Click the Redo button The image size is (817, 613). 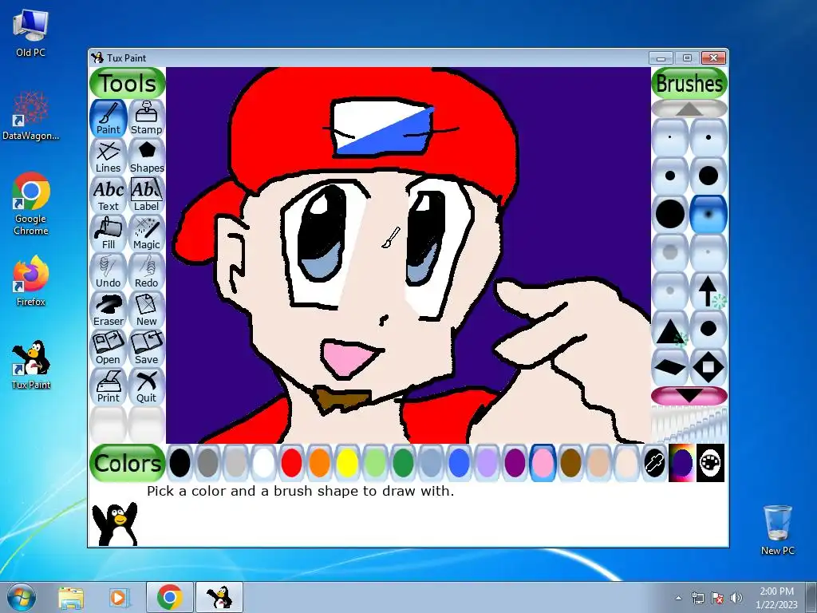click(x=147, y=271)
